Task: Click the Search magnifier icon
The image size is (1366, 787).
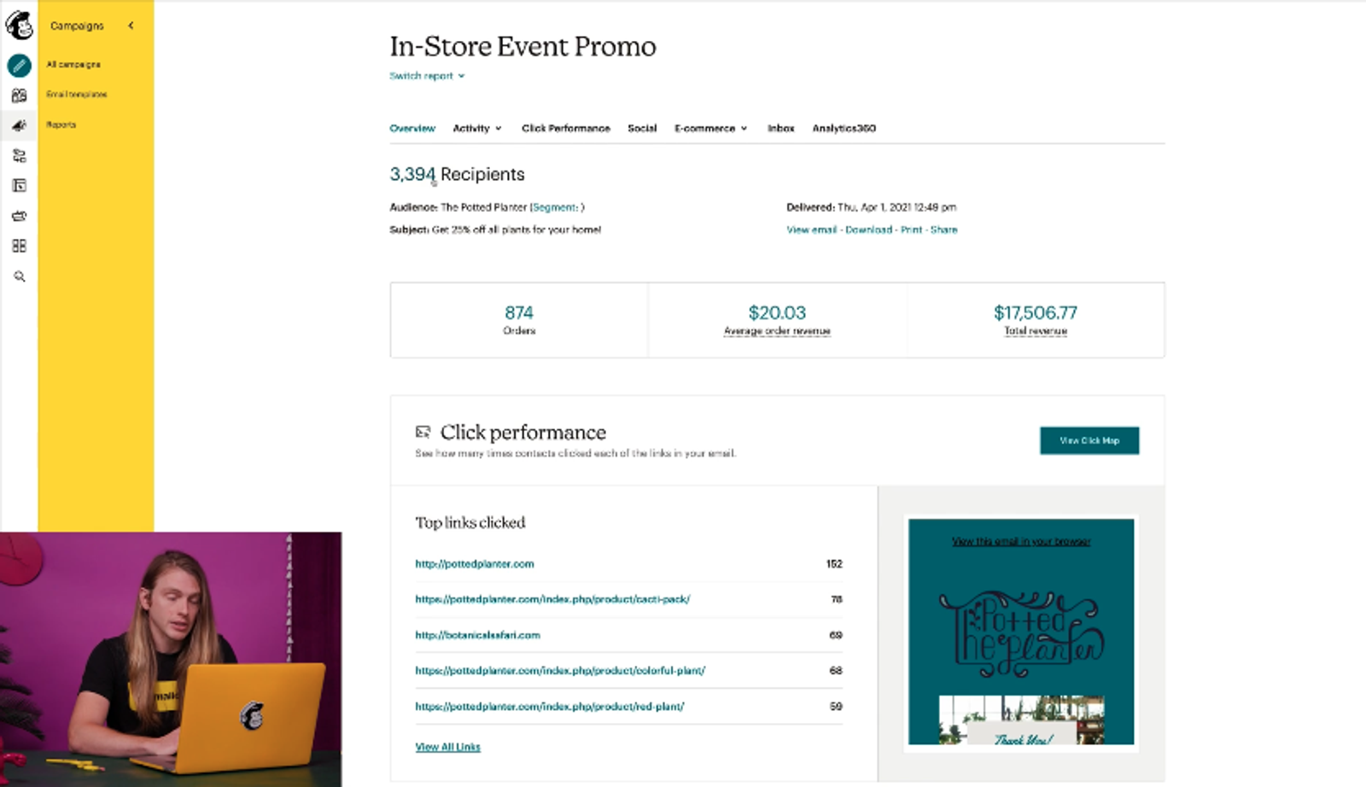Action: (19, 277)
